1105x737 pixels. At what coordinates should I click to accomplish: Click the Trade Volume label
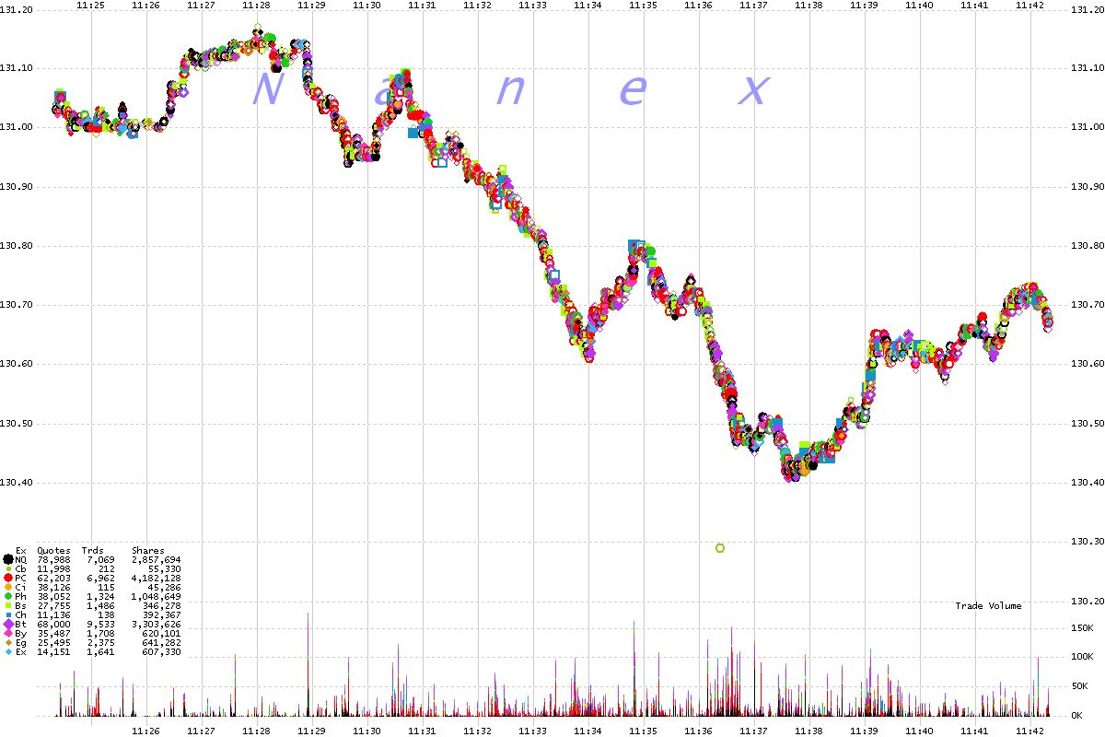click(988, 605)
